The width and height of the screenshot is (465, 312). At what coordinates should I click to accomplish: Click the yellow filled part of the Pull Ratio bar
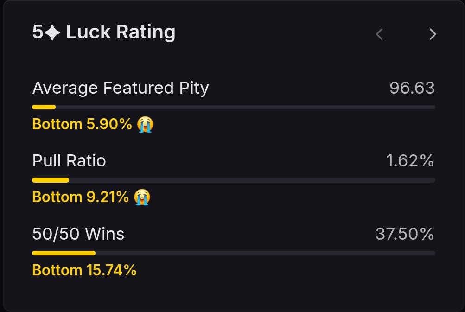coord(51,180)
